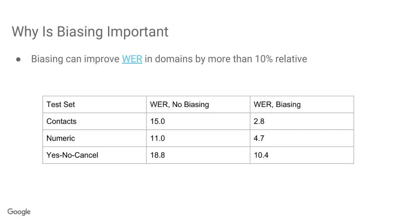The width and height of the screenshot is (393, 221).
Task: Click the 'Numeric' table cell
Action: pyautogui.click(x=95, y=138)
